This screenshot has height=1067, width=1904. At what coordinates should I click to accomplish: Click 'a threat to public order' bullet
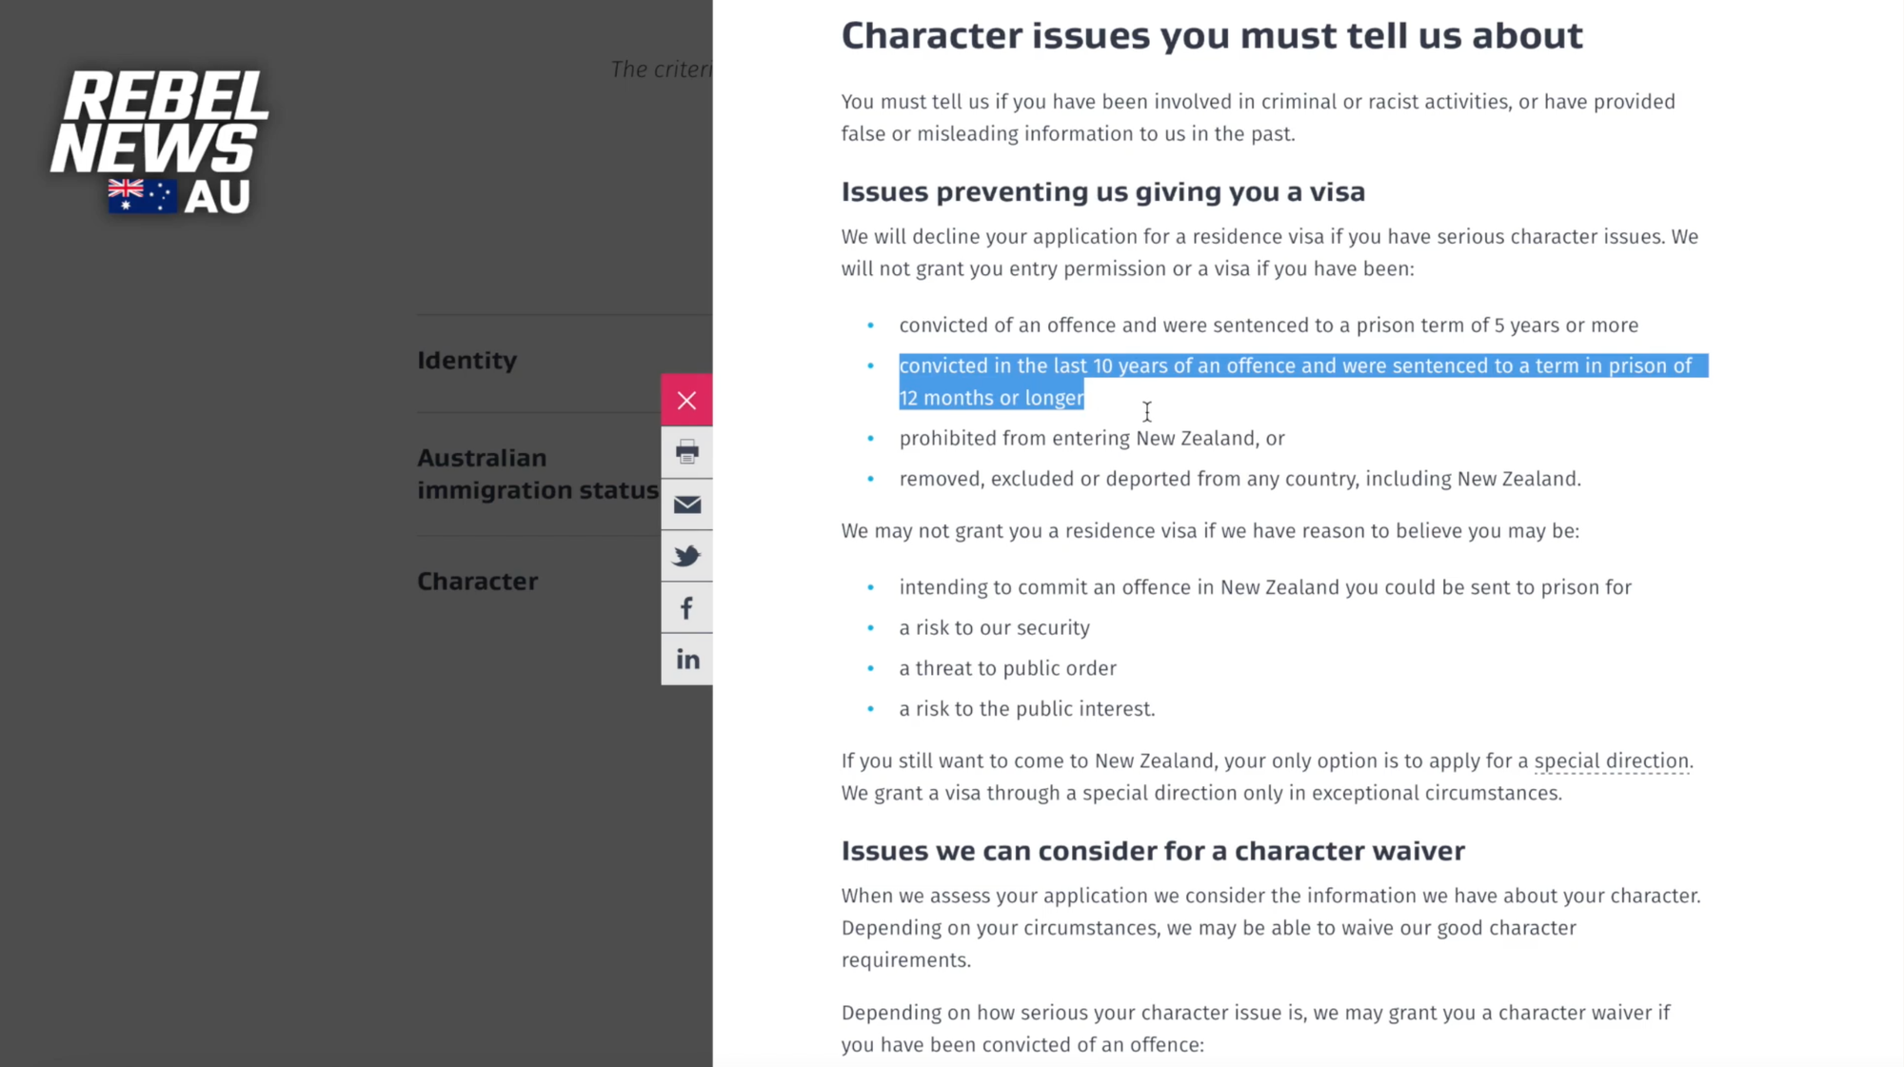click(1007, 668)
